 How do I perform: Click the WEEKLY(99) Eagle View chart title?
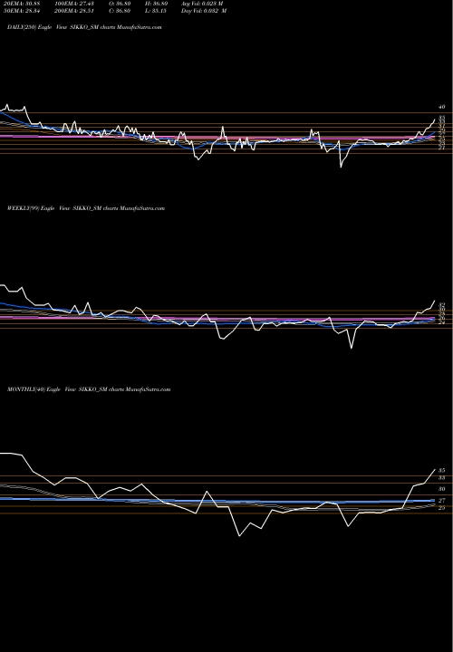[86, 208]
